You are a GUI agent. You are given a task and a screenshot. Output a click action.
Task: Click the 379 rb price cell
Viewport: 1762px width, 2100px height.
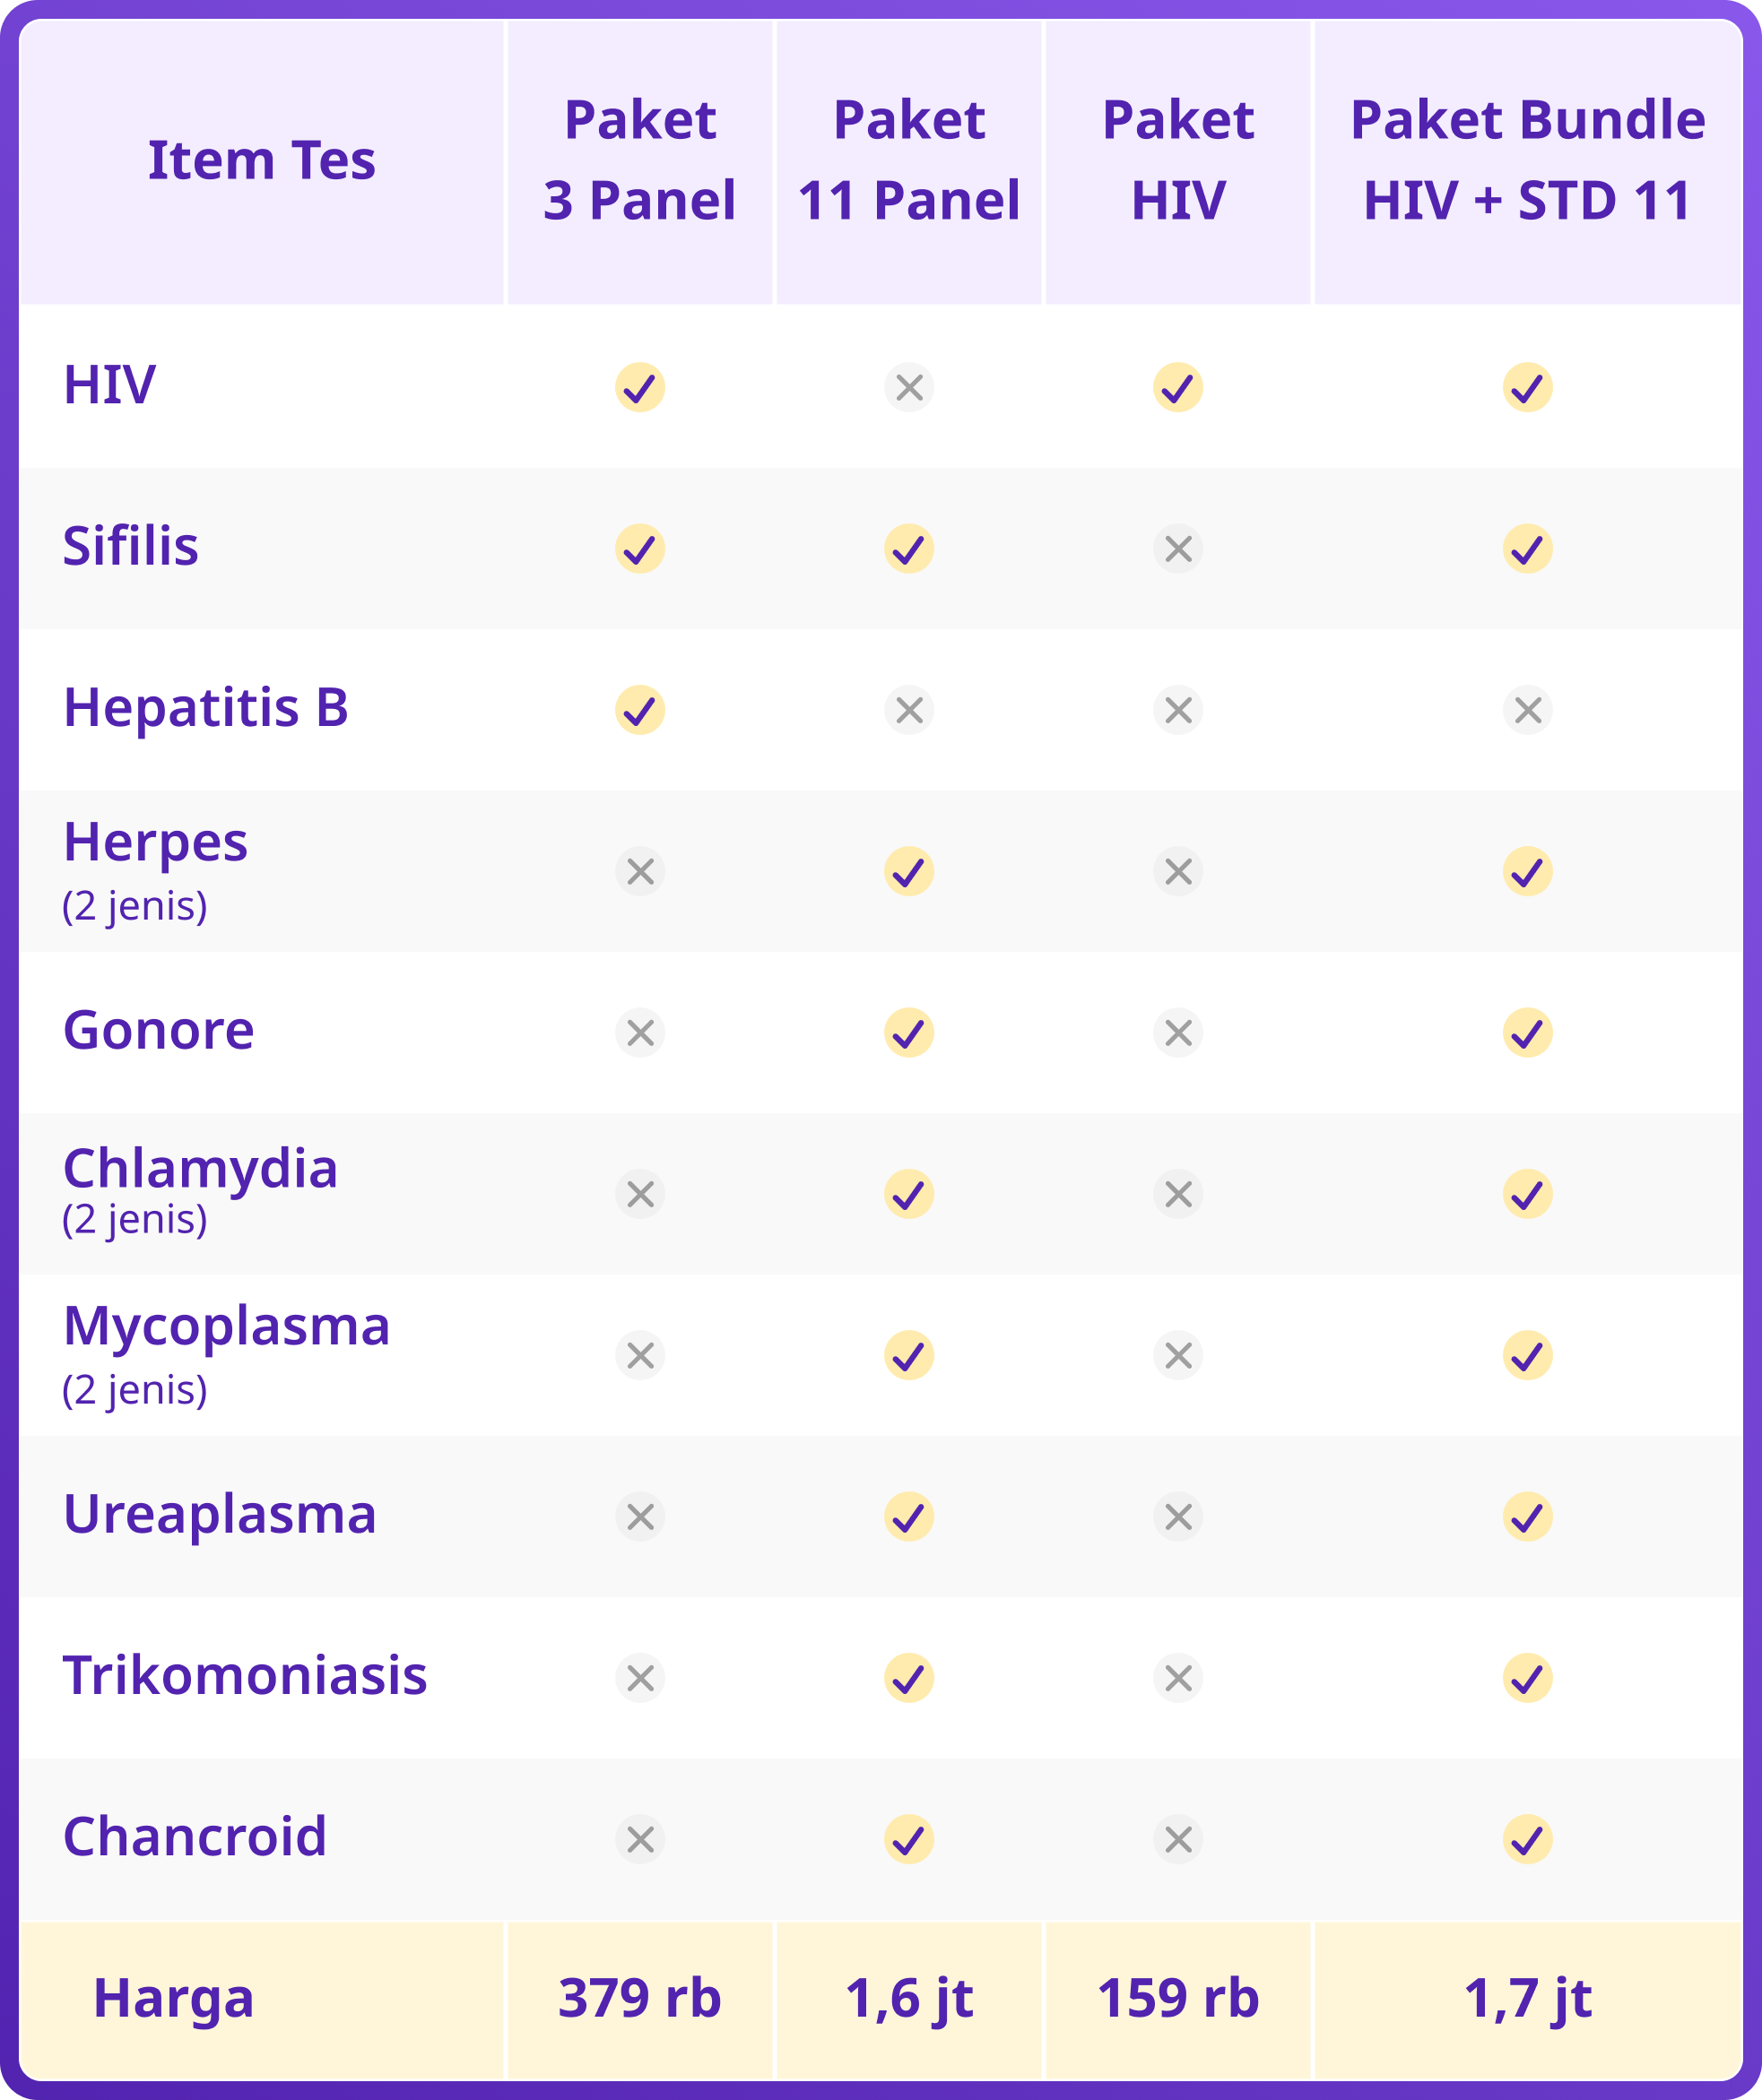[x=639, y=2000]
